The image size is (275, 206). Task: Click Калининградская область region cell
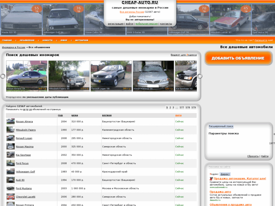click(x=118, y=130)
